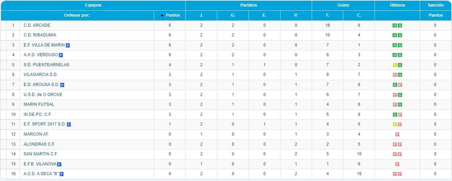Click the blue P icon beside E.F.B. VILANOVA
This screenshot has width=452, height=181.
coord(60,164)
